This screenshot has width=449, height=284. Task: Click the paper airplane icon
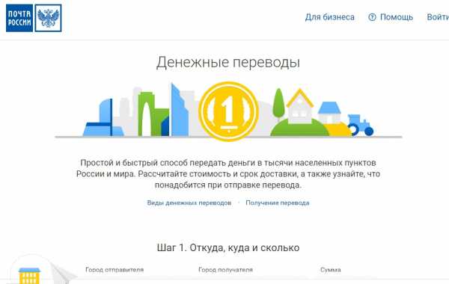pyautogui.click(x=61, y=273)
